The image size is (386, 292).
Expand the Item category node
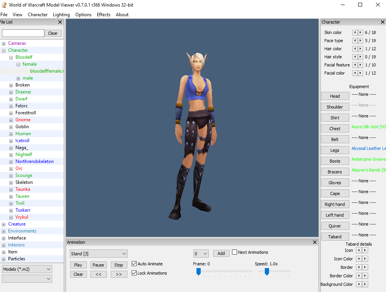coord(4,252)
